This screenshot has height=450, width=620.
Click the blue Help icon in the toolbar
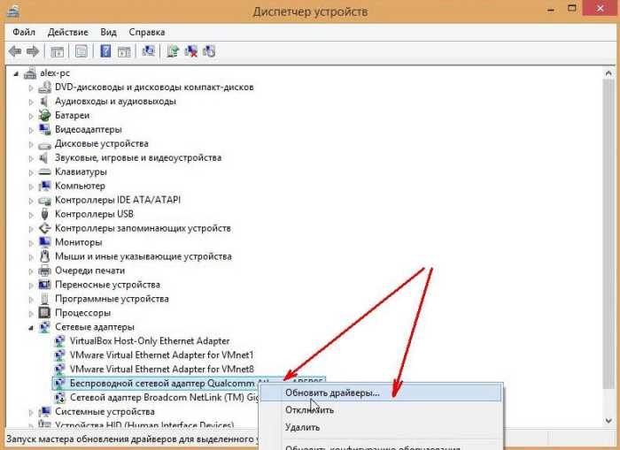pyautogui.click(x=106, y=51)
